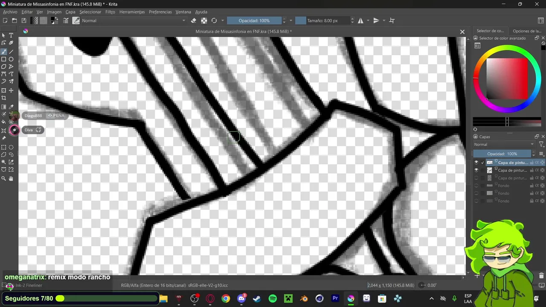Select the Line tool
Image resolution: width=546 pixels, height=307 pixels.
click(x=11, y=52)
